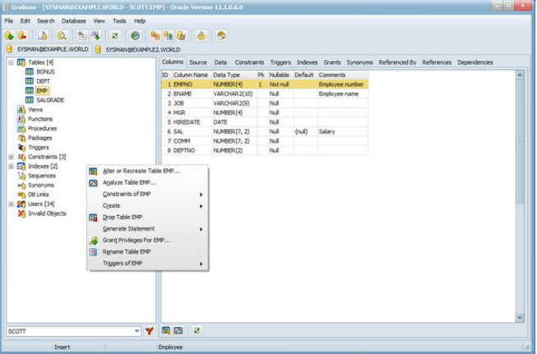Switch to SYSMAN@EXAMPLE2.WORLD connection tab
This screenshot has height=354, width=537.
point(138,49)
